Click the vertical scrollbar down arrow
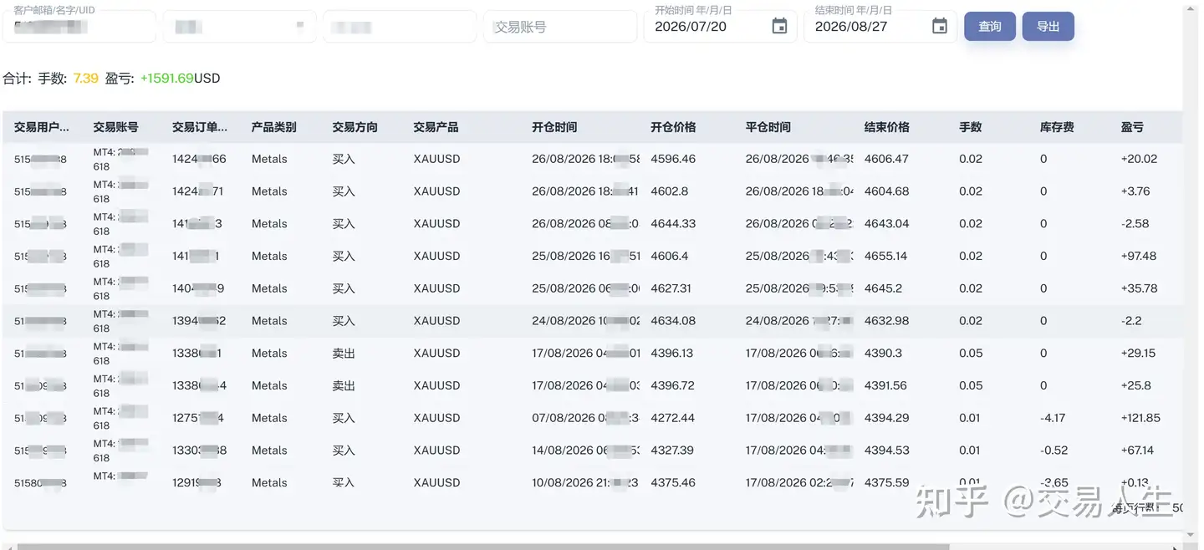 coord(1191,535)
